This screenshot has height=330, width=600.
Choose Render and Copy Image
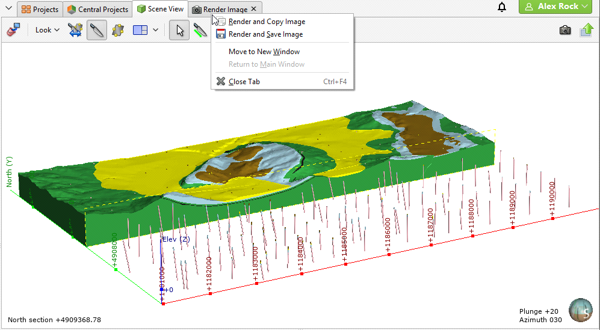click(267, 22)
